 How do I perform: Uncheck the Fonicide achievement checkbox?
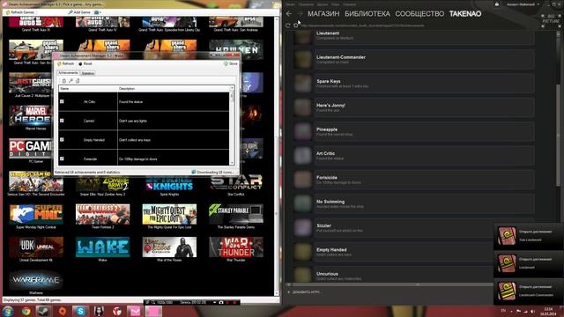(x=62, y=158)
